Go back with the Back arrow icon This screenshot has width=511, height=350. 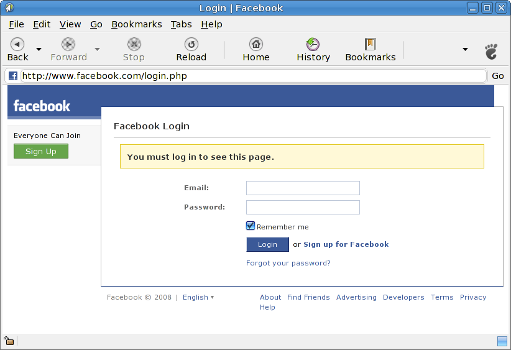[17, 44]
